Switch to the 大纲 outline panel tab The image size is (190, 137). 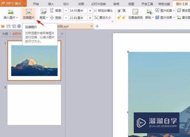click(x=5, y=34)
